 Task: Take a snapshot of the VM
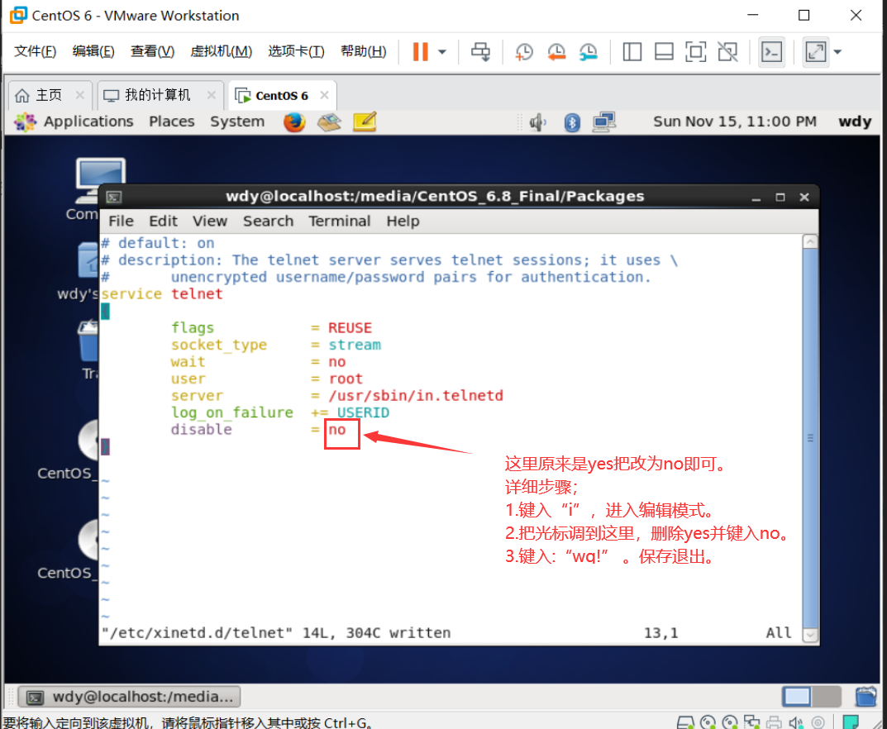coord(524,52)
